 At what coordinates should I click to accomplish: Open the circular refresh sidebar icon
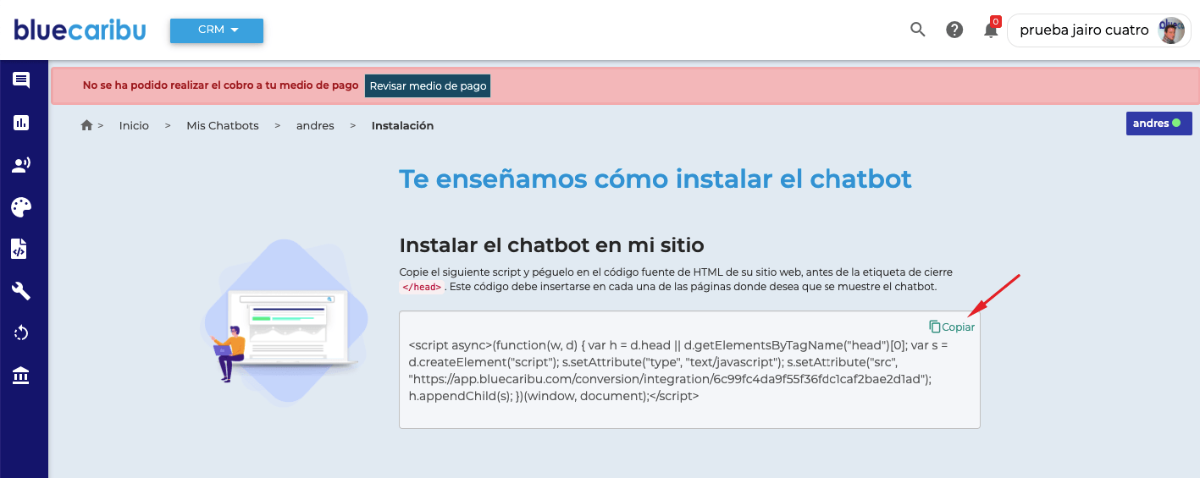click(x=21, y=333)
